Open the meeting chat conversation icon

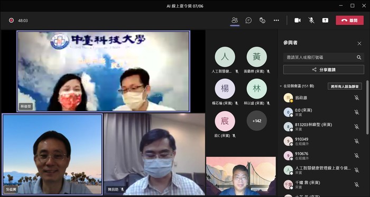tap(248, 20)
